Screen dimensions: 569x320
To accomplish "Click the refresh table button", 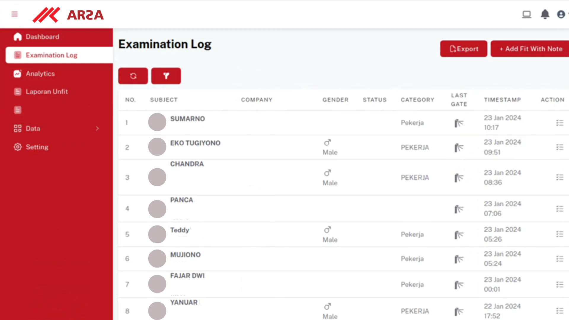I will (x=133, y=76).
